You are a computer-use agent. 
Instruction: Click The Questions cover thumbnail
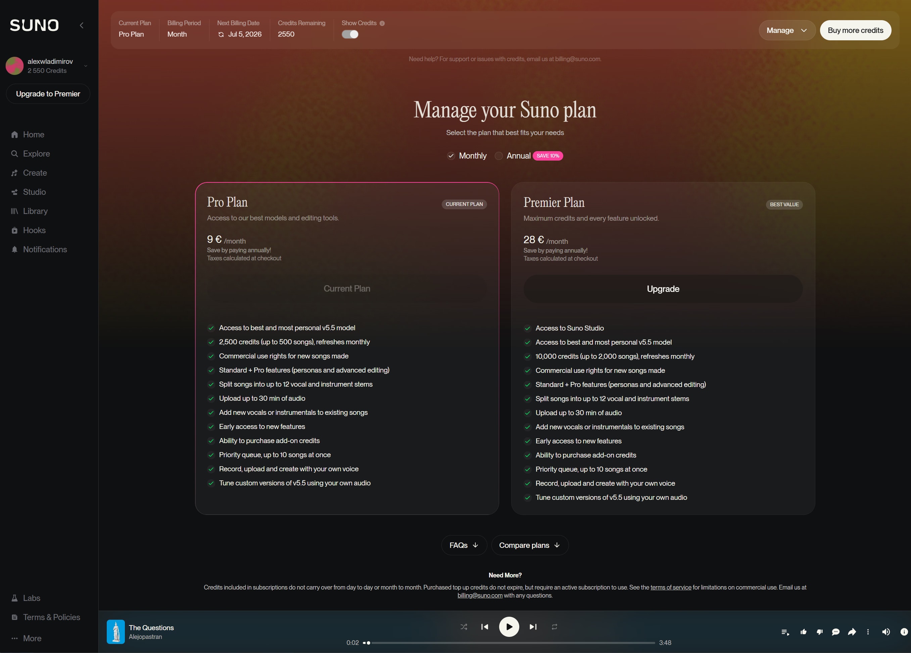pyautogui.click(x=116, y=632)
